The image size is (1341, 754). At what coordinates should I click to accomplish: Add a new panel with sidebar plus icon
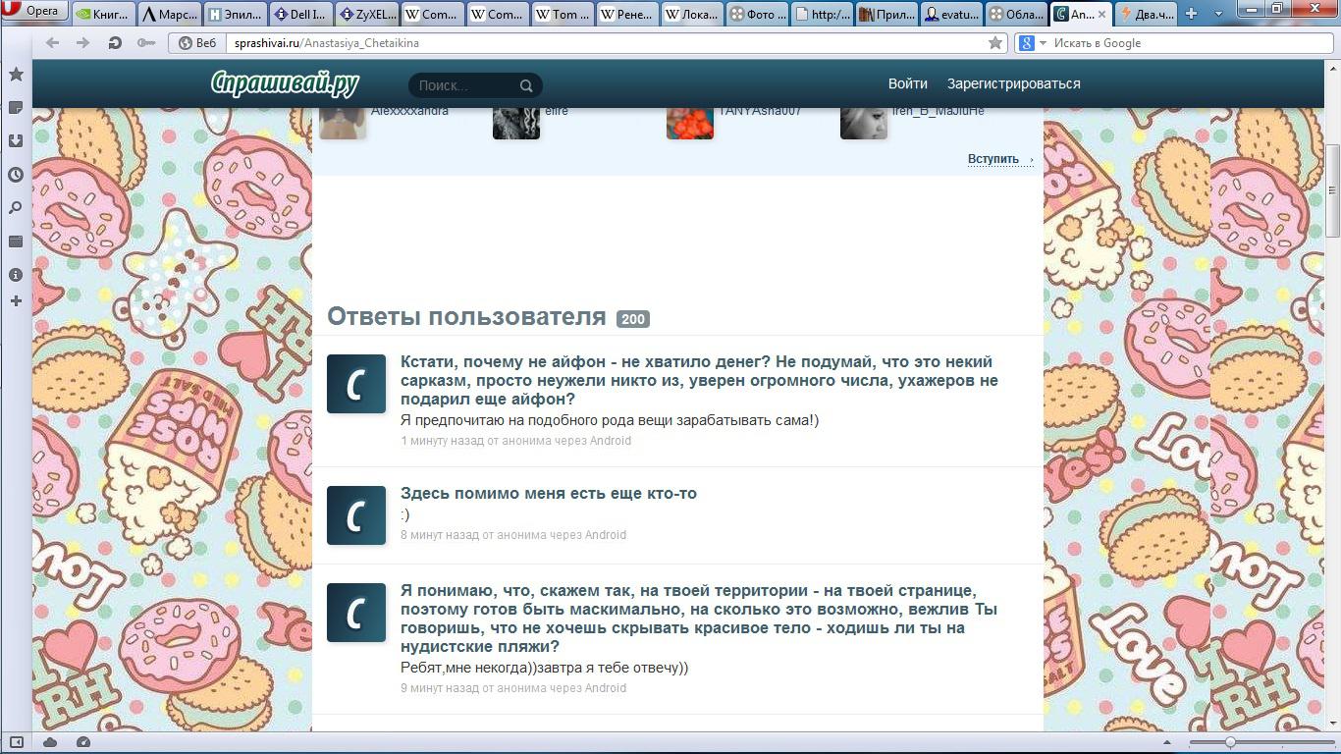[x=16, y=301]
